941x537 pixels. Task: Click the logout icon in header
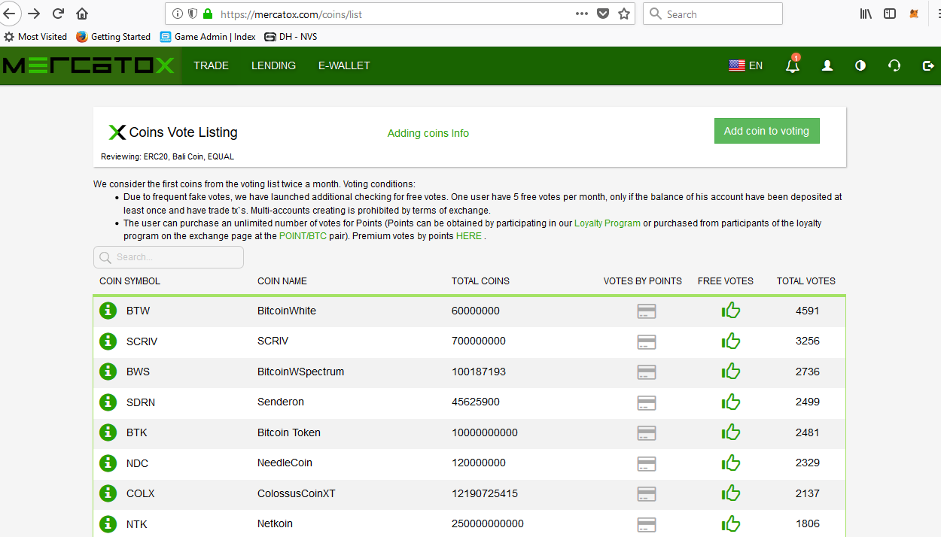point(928,66)
